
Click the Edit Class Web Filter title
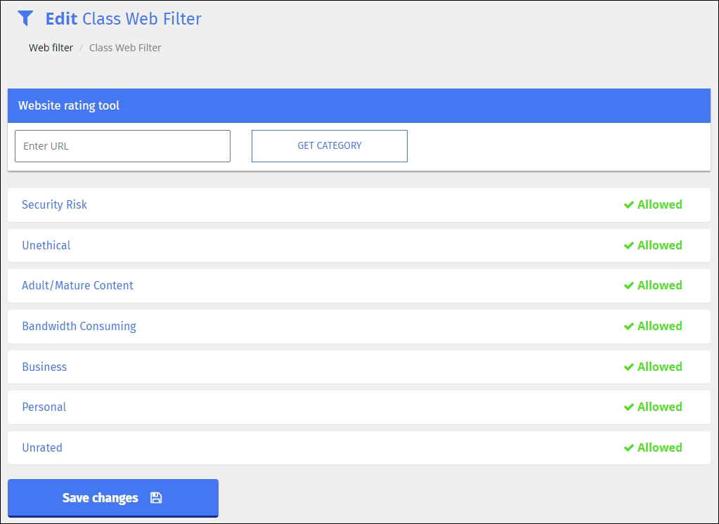(x=124, y=19)
